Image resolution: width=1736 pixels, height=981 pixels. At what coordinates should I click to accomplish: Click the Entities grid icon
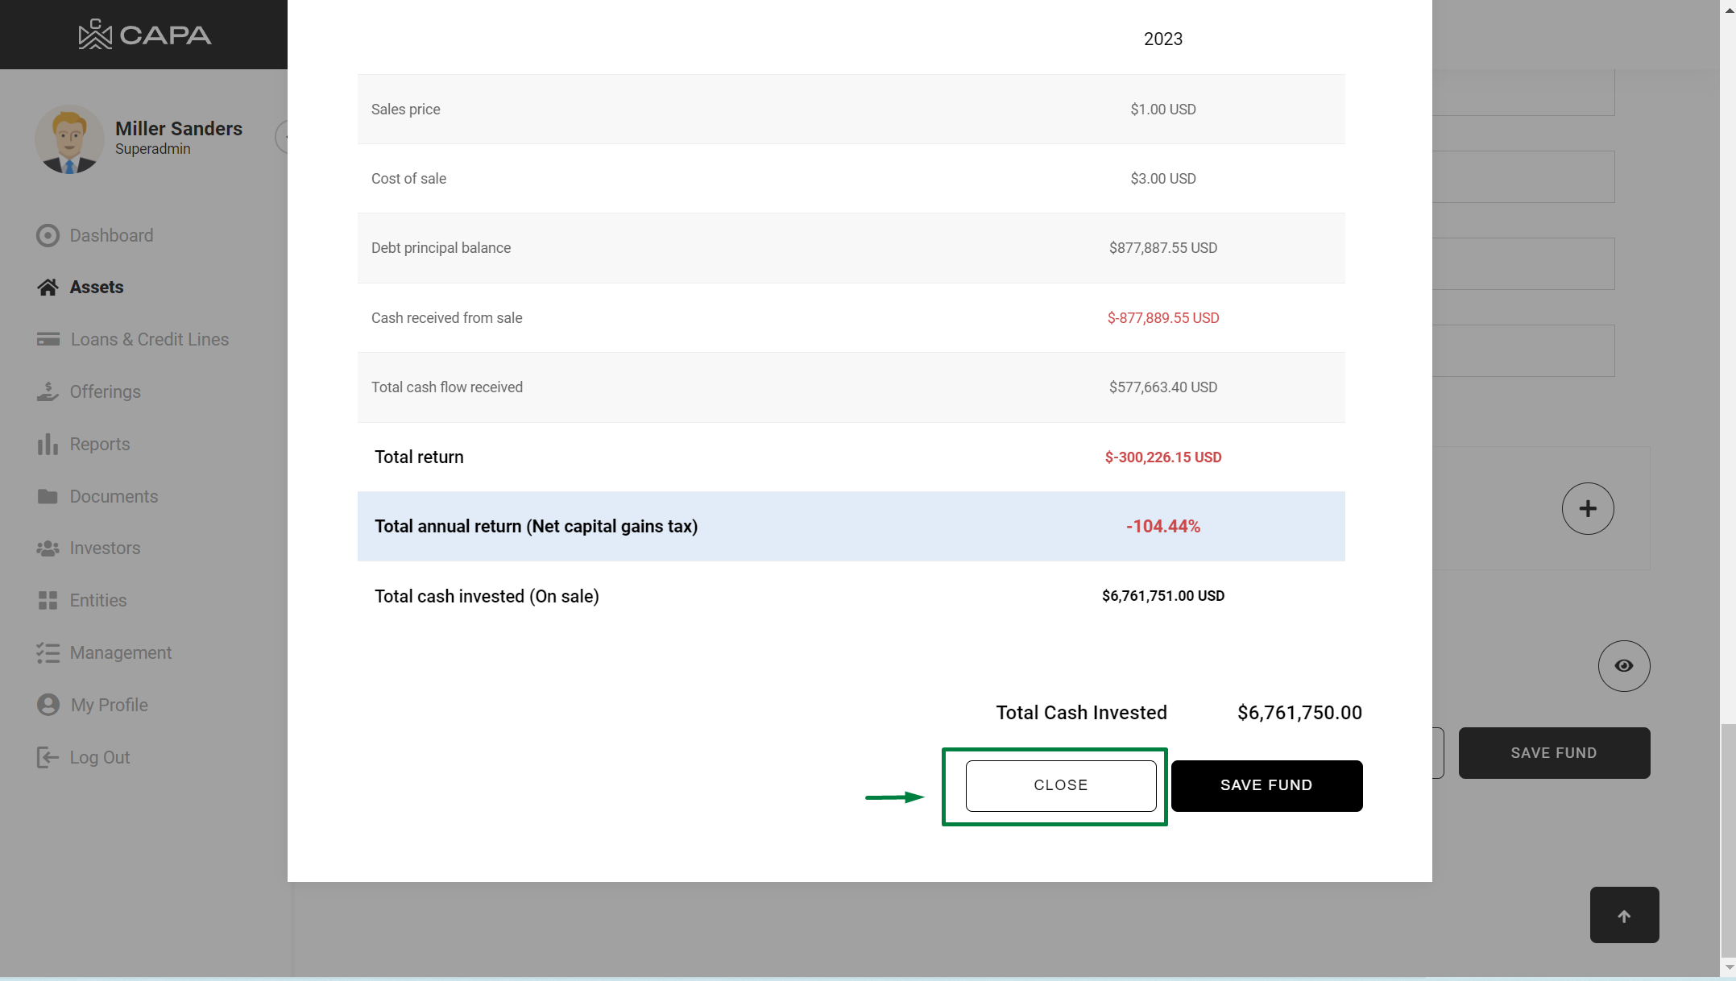48,600
